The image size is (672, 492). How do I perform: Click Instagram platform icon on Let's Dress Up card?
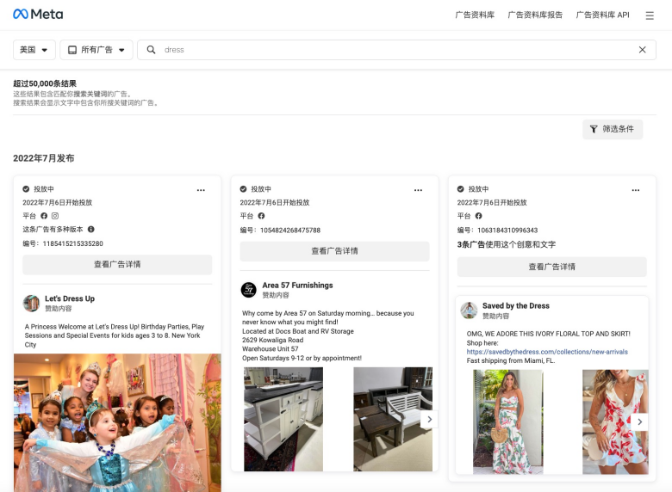[55, 216]
